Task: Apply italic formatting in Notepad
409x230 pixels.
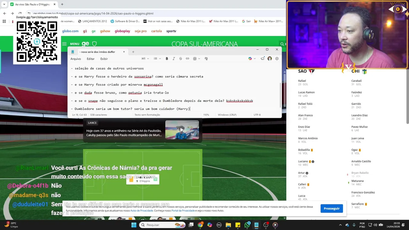Action: click(x=174, y=59)
